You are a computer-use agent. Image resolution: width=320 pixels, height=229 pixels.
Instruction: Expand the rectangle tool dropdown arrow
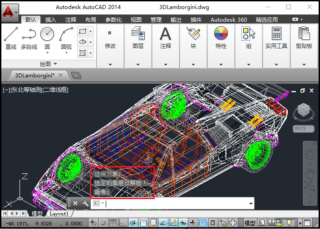(91, 31)
